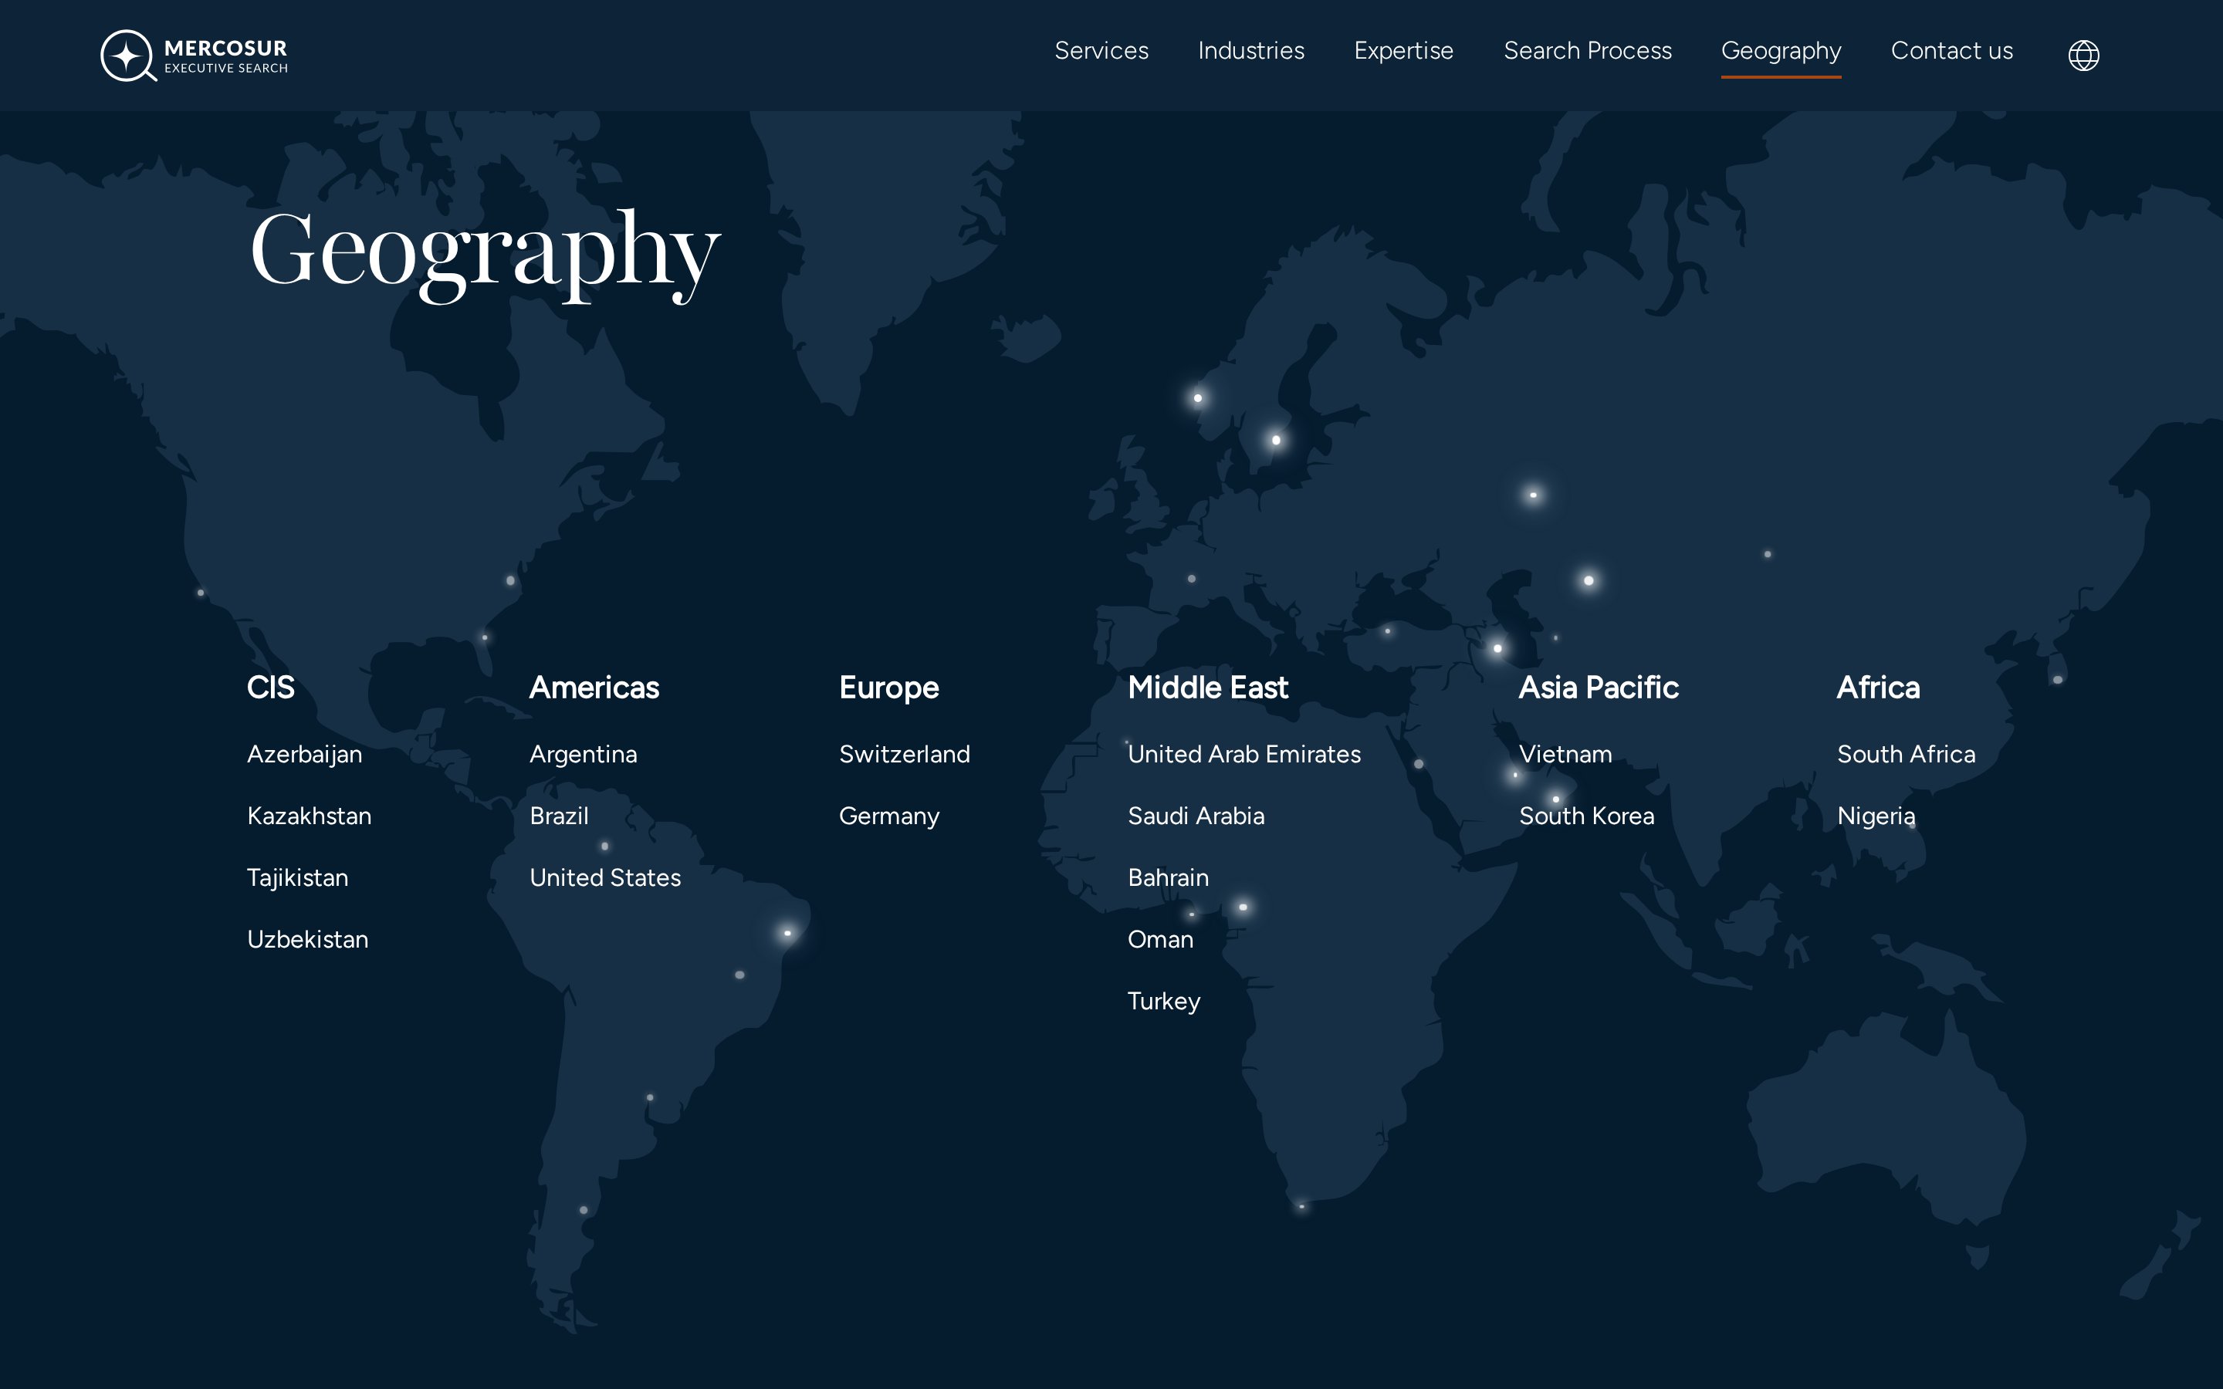Select Germany under Europe
This screenshot has width=2223, height=1389.
[x=889, y=816]
